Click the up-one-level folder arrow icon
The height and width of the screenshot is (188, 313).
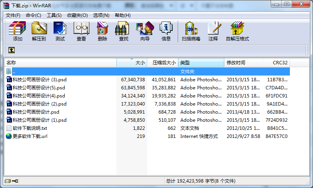point(12,50)
